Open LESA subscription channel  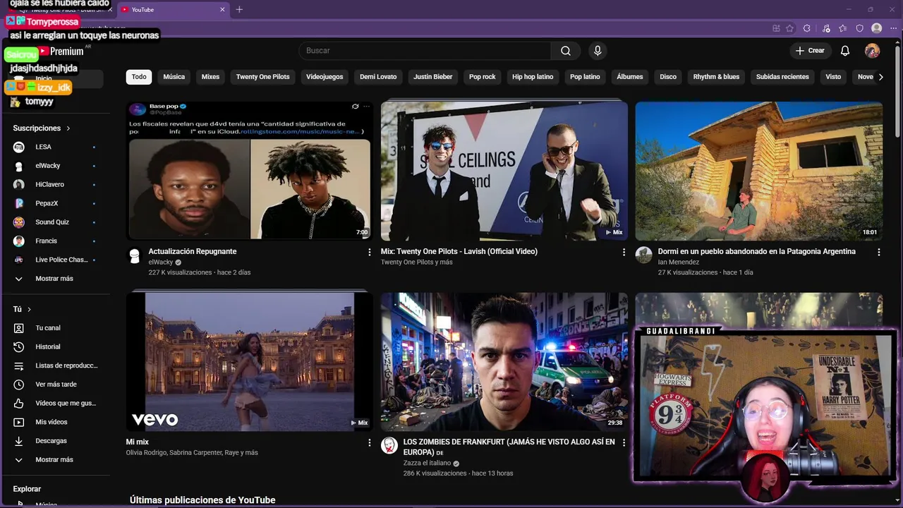(x=55, y=147)
